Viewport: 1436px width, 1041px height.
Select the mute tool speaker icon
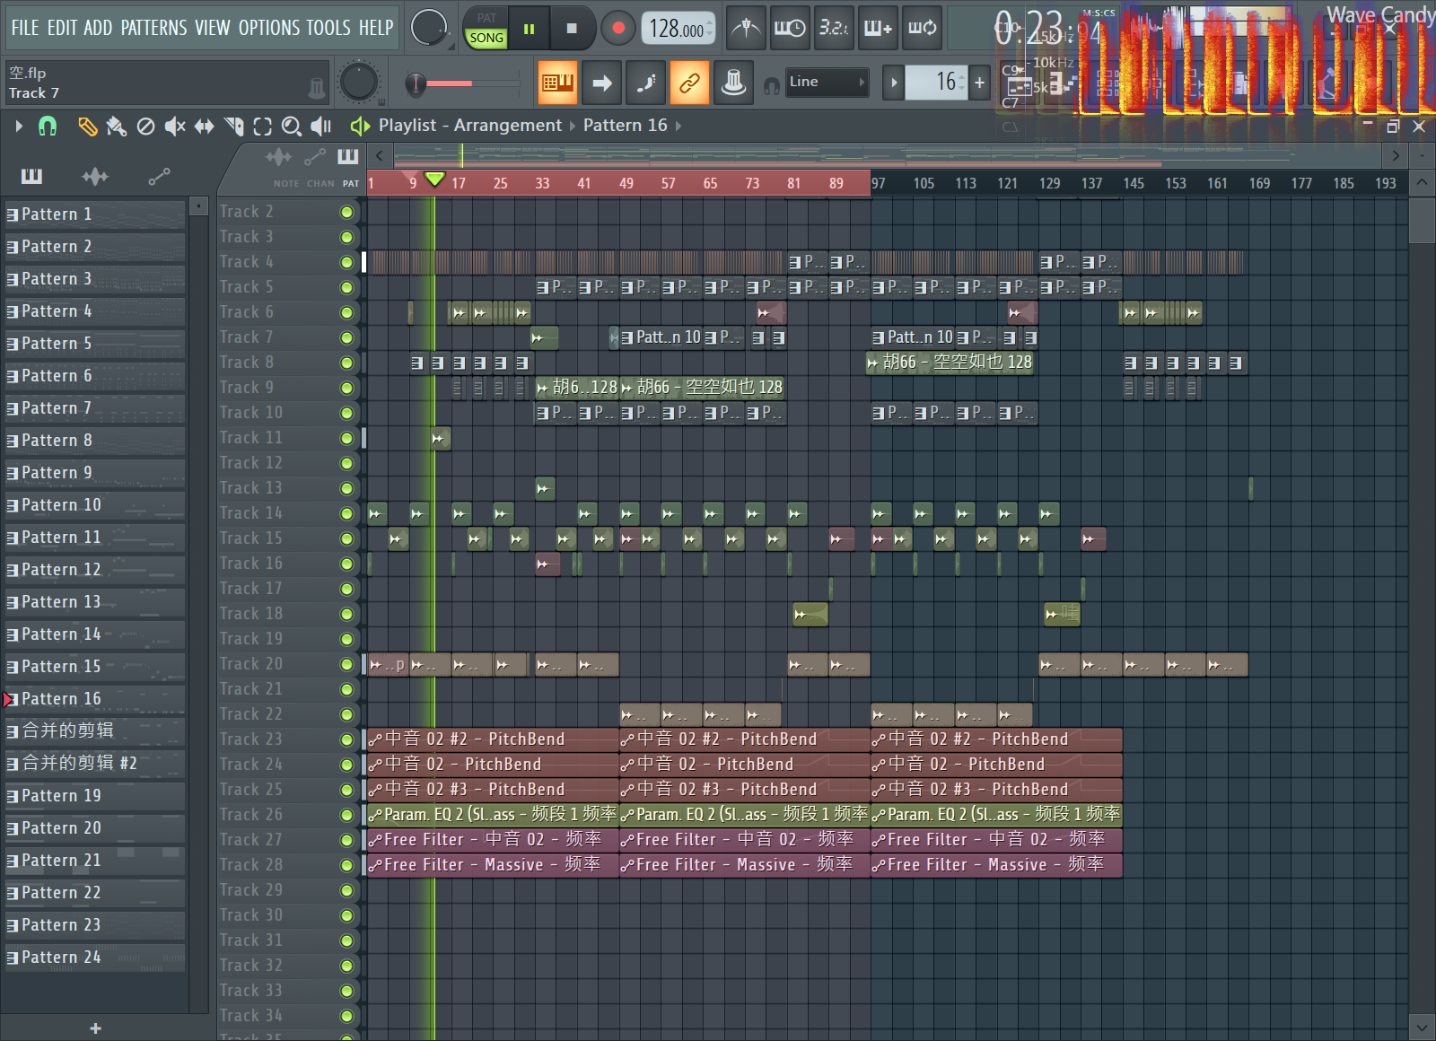tap(175, 127)
